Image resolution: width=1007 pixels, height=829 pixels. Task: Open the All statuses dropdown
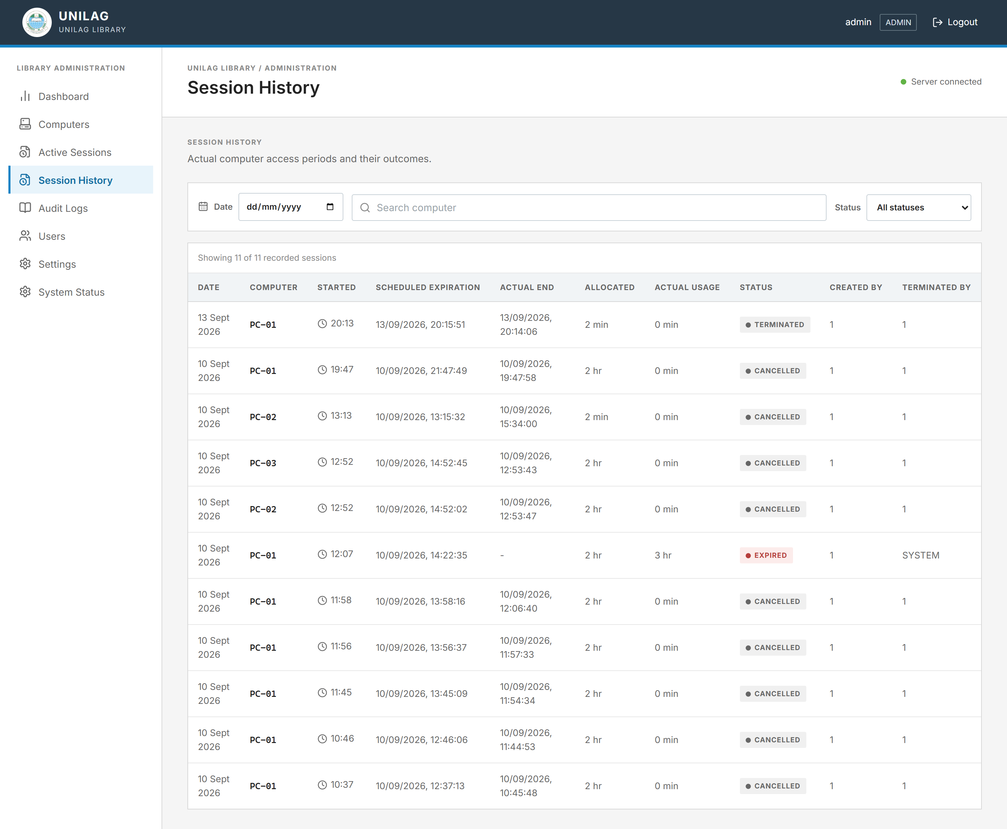coord(918,208)
